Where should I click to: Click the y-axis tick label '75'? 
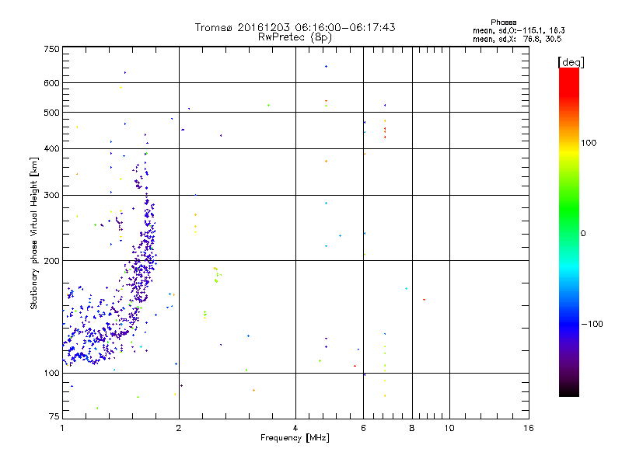pyautogui.click(x=54, y=416)
